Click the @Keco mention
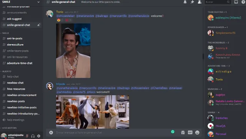 click(91, 92)
